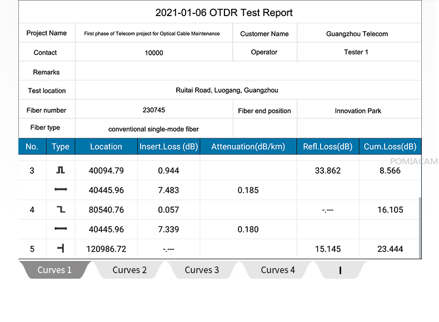Open the Curves 2 tab
Viewport: 439px width, 322px height.
(x=129, y=270)
